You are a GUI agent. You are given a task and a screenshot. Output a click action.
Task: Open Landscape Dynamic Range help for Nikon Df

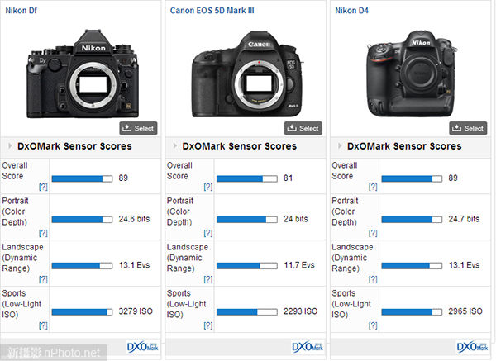tap(43, 279)
